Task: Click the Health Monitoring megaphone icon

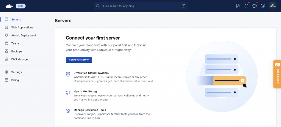Action: (x=68, y=93)
